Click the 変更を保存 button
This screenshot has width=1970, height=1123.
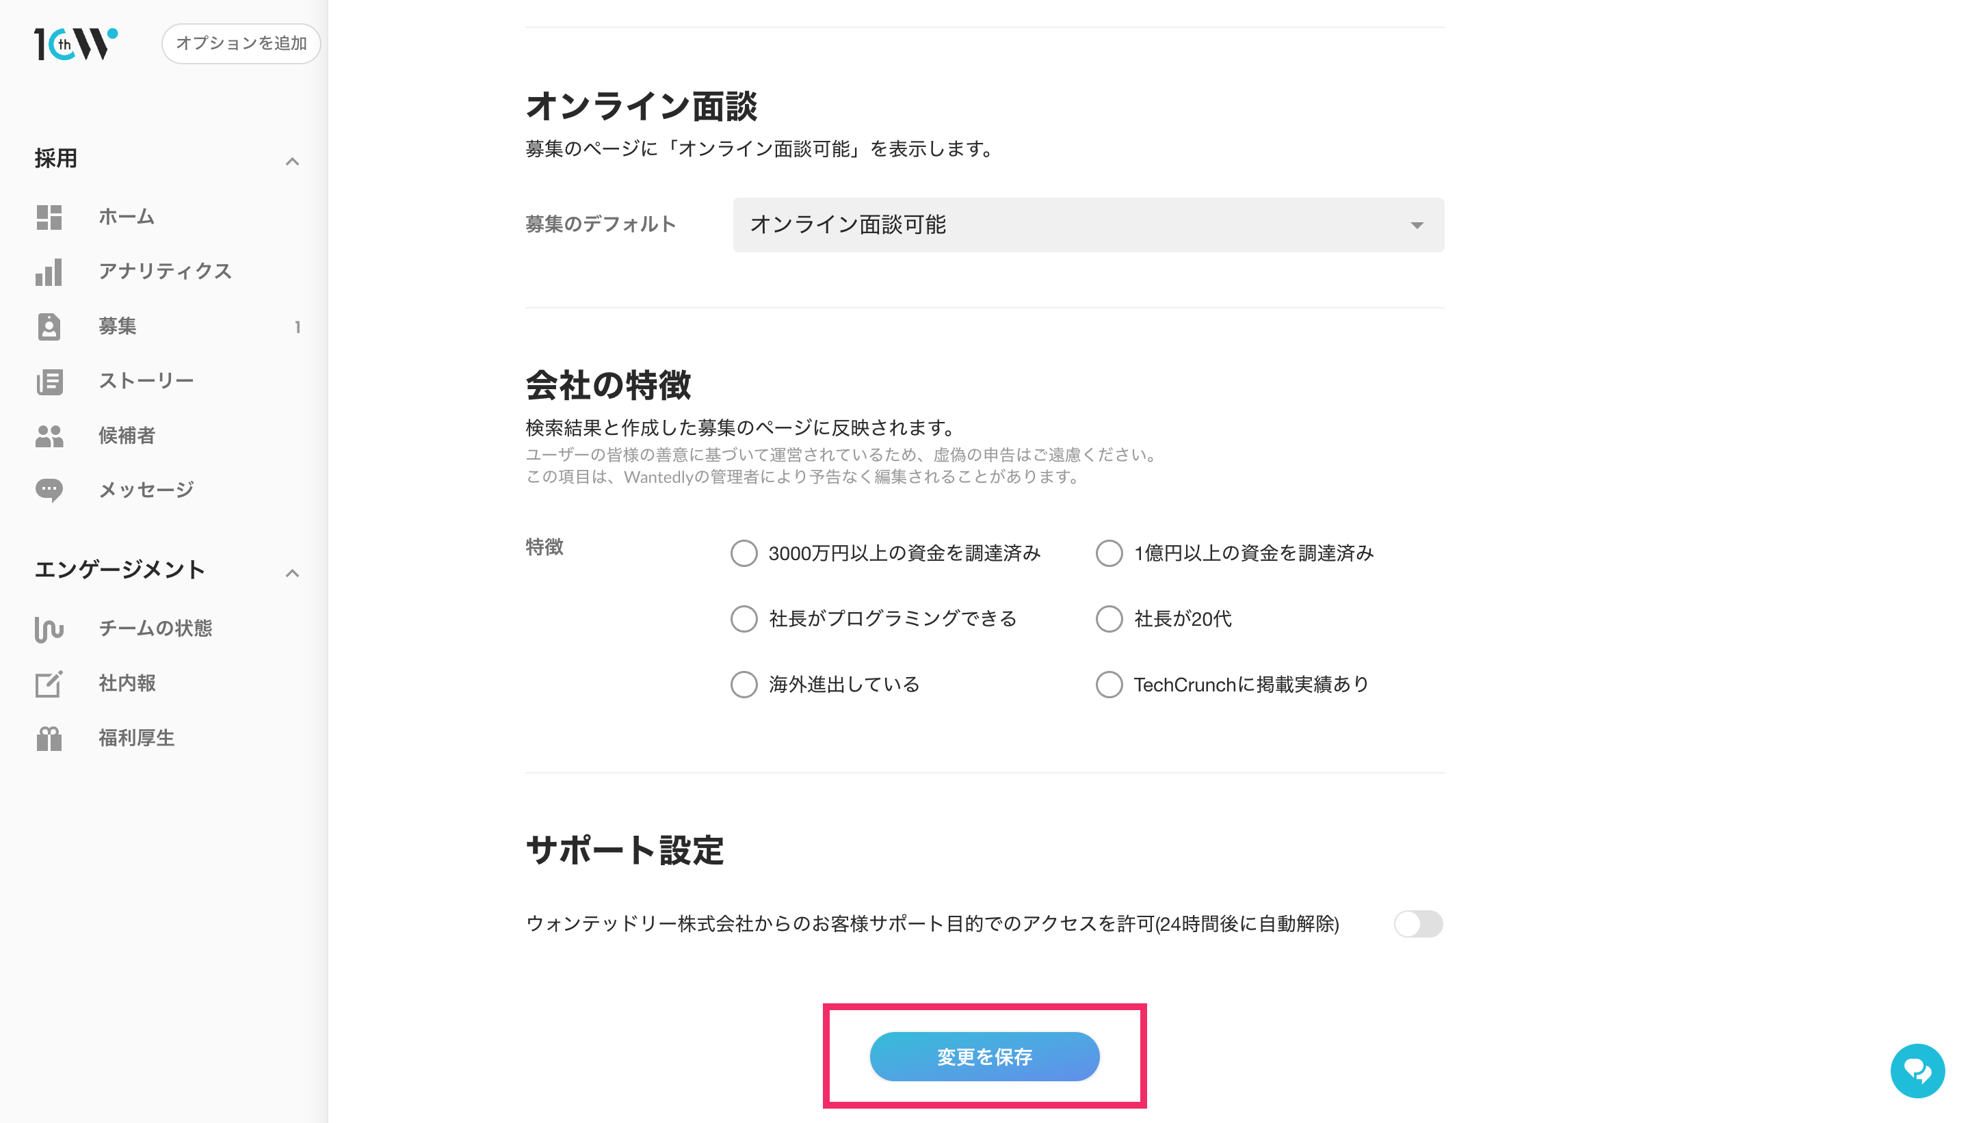(984, 1056)
